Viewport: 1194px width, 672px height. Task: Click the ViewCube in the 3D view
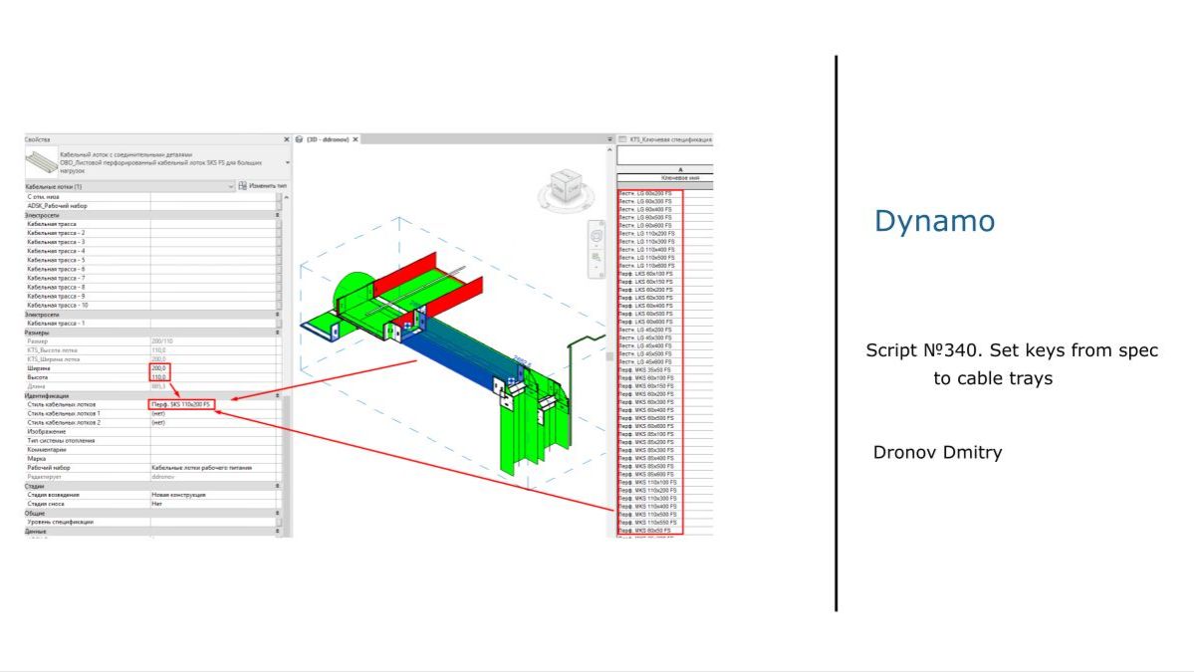(x=566, y=187)
